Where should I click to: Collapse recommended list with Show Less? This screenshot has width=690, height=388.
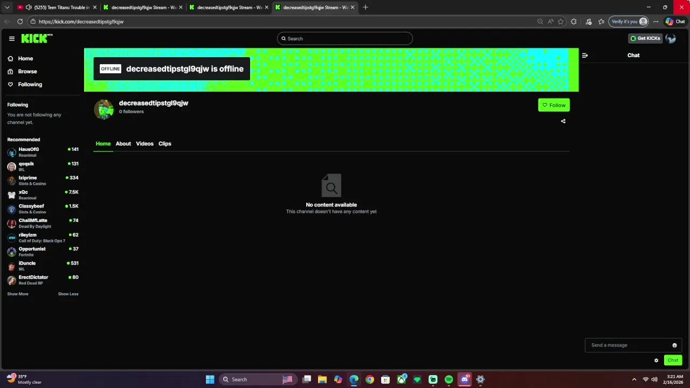tap(68, 294)
